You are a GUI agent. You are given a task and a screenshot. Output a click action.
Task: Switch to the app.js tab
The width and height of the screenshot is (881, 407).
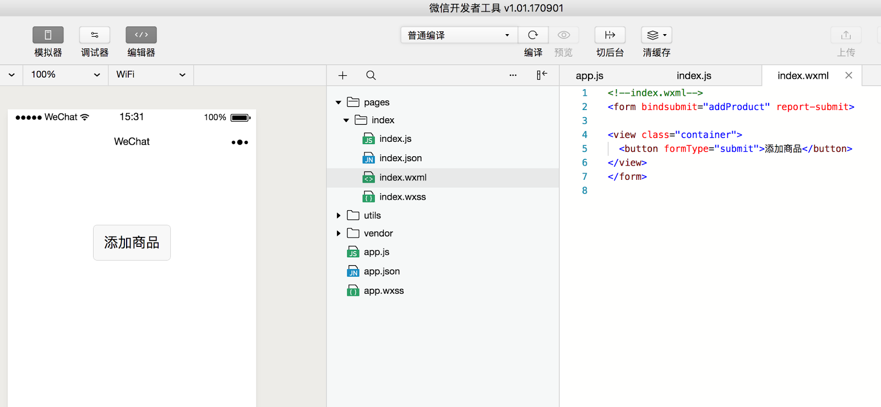[589, 76]
